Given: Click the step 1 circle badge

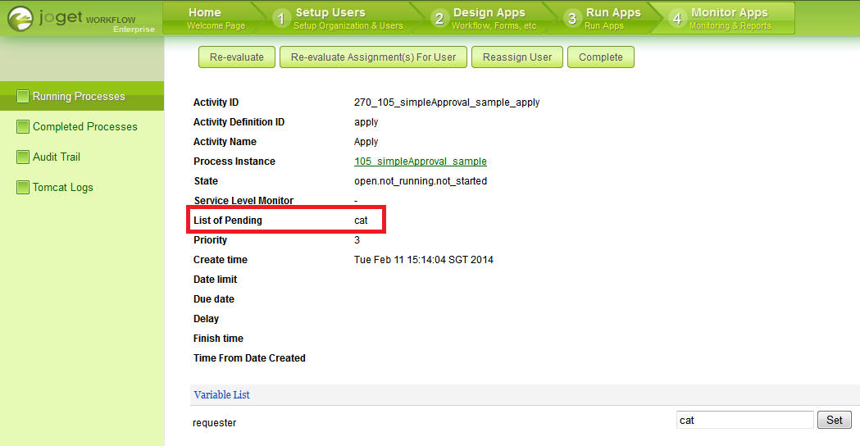Looking at the screenshot, I should [281, 19].
